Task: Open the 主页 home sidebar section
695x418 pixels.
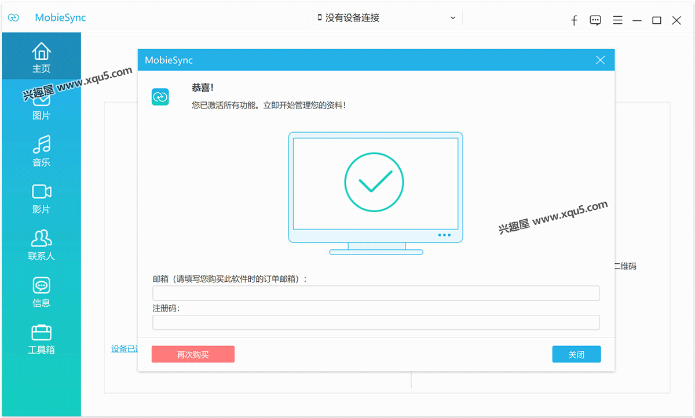Action: pos(41,56)
